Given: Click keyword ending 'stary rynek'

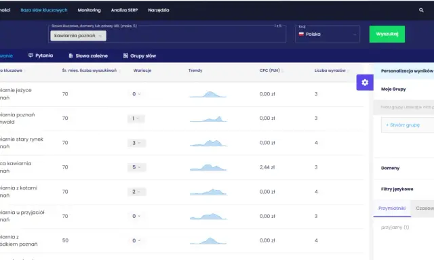Looking at the screenshot, I should (x=22, y=143).
